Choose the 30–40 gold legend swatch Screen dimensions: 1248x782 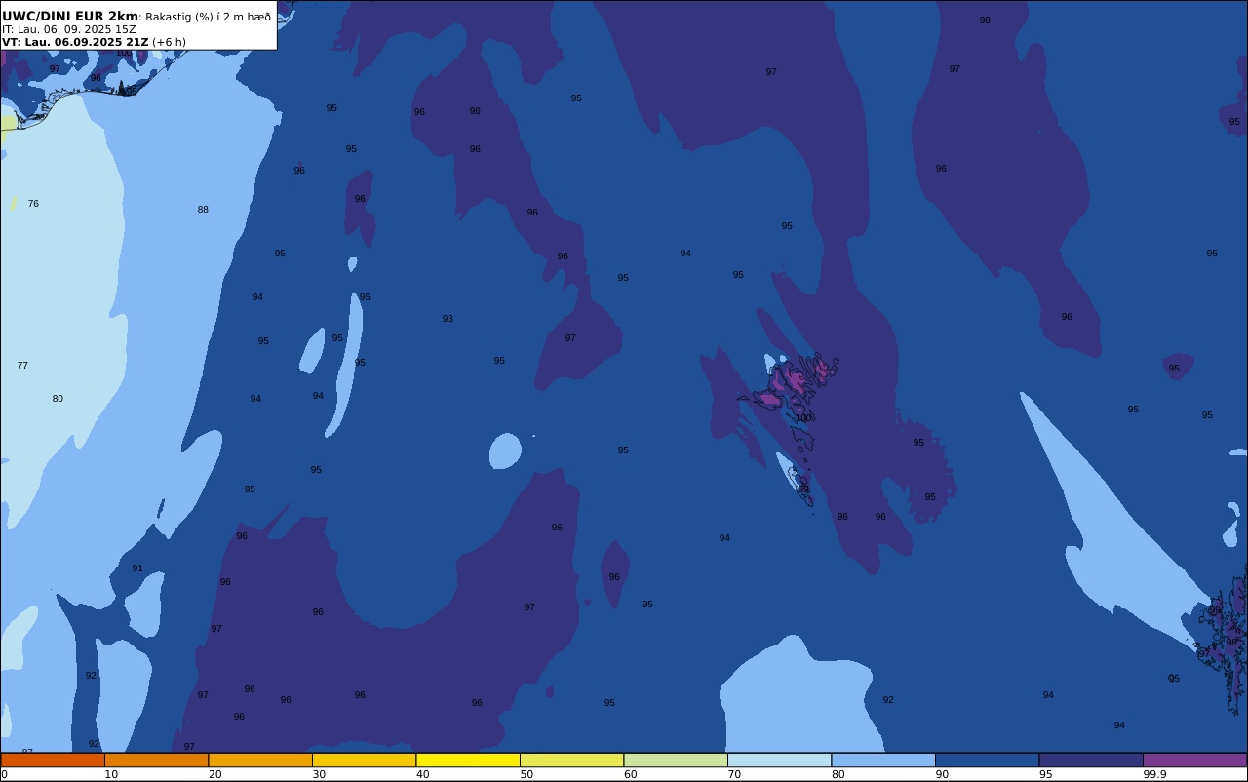click(364, 760)
